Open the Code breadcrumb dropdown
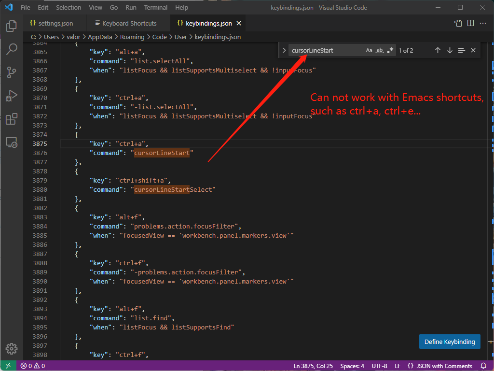The height and width of the screenshot is (371, 494). 159,37
